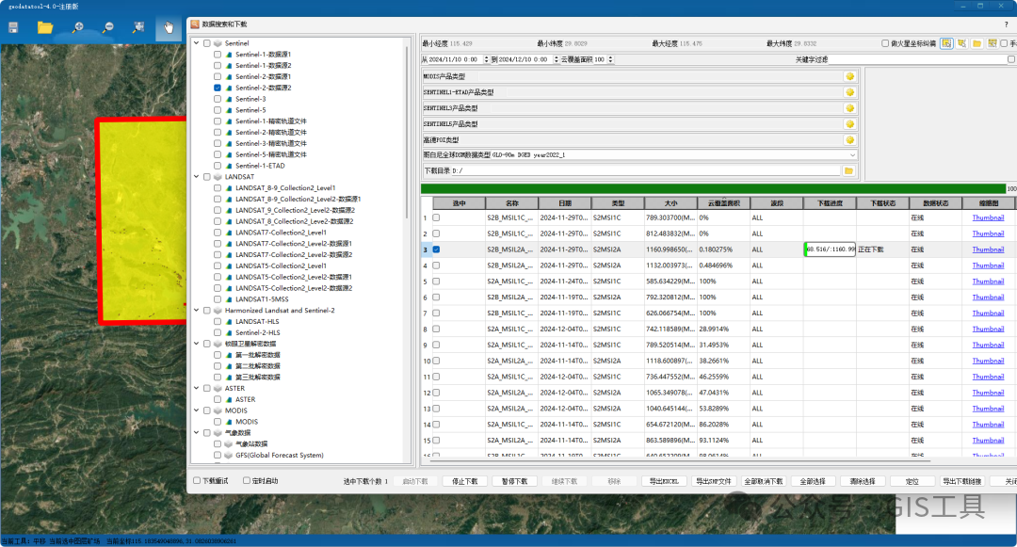The image size is (1017, 547).
Task: Click the yellow button for SENTINEL5产品类型
Action: 849,123
